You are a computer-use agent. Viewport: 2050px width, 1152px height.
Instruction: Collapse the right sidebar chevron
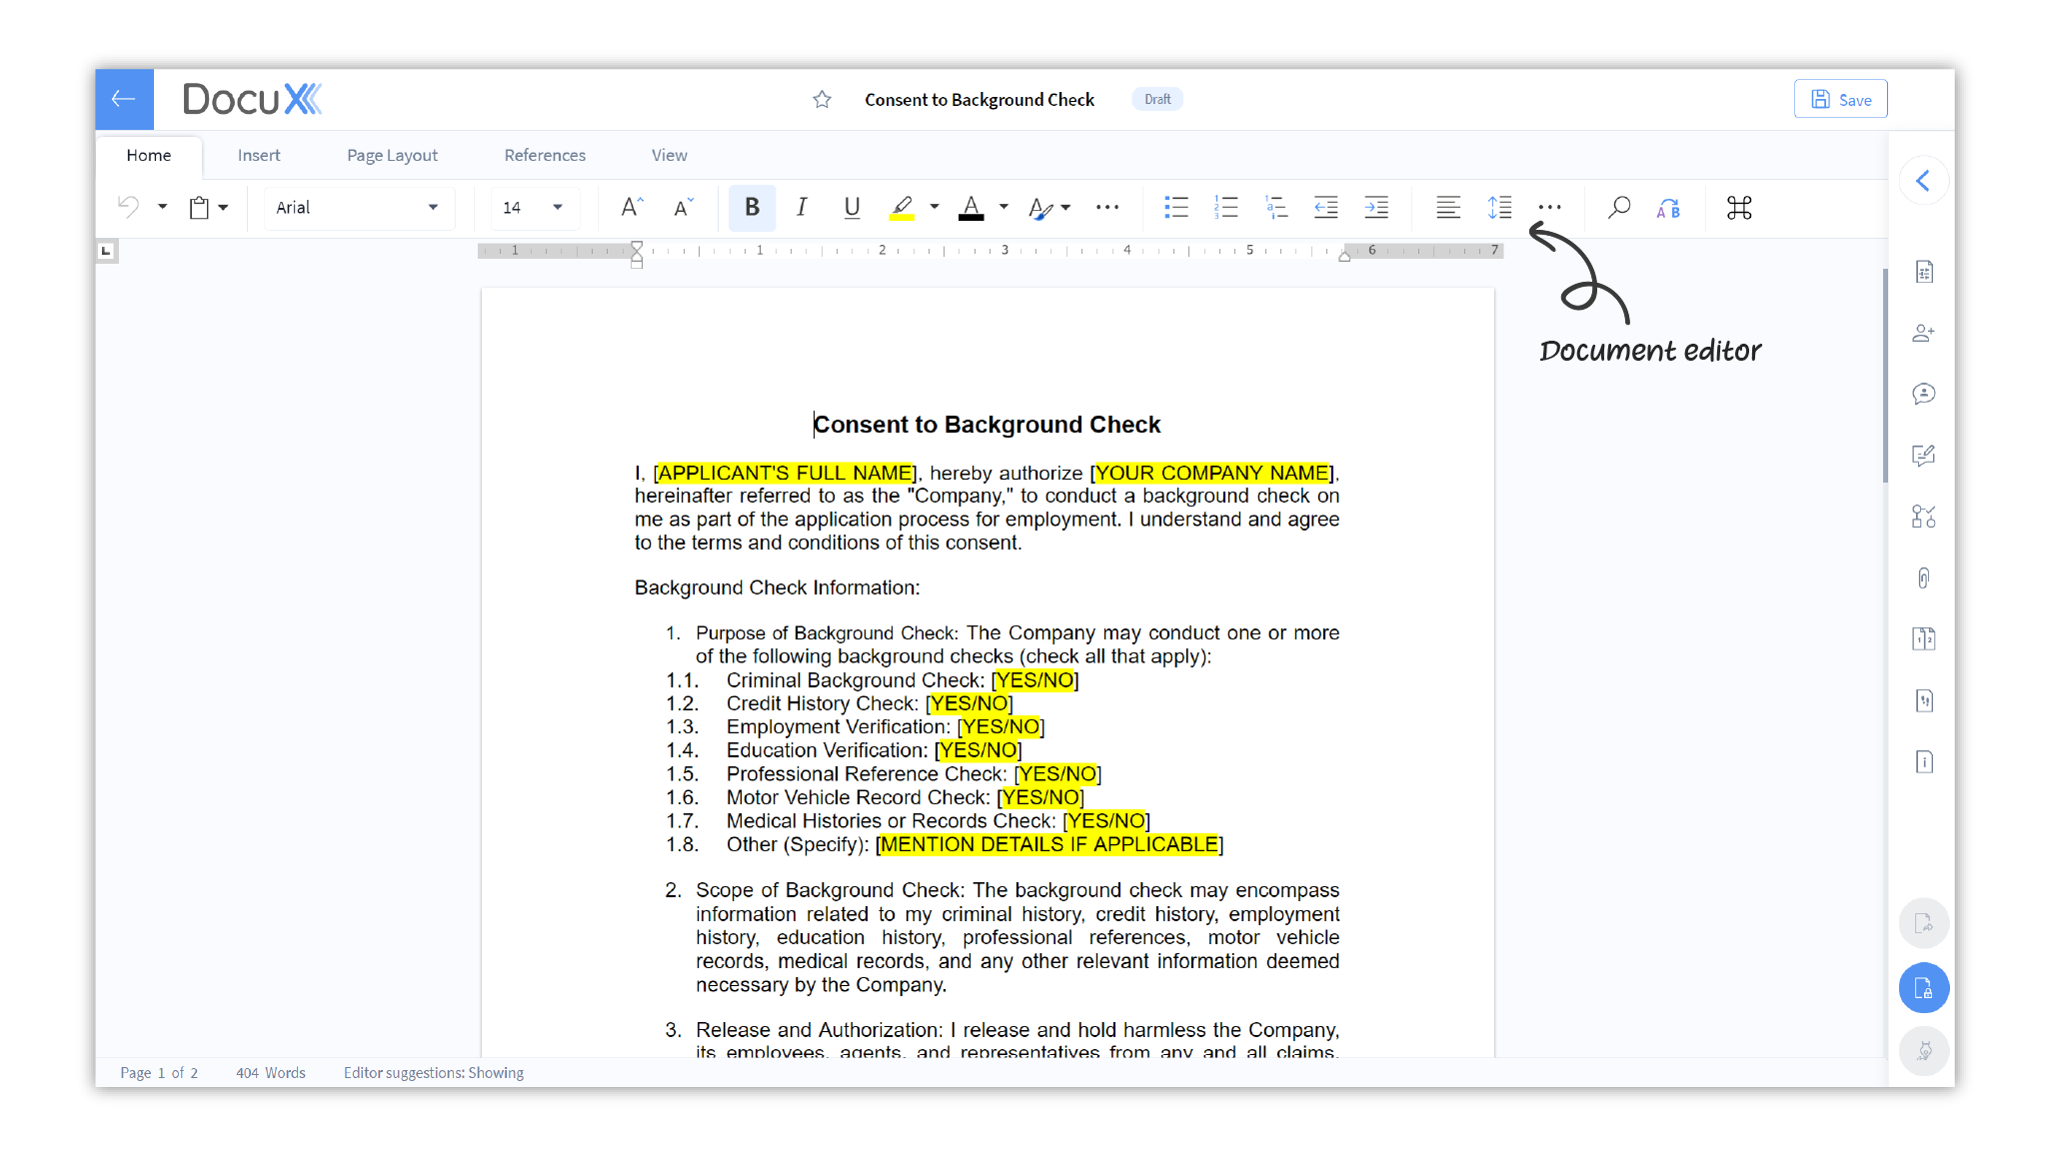pyautogui.click(x=1923, y=181)
